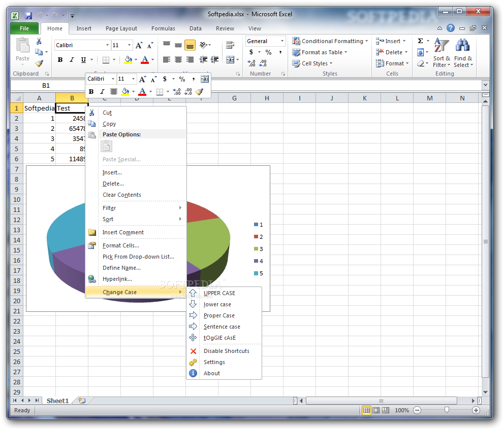Select UPPER CASE from the Change Case submenu

click(224, 293)
